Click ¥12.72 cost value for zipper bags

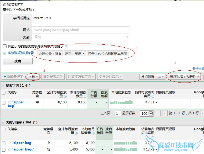click(x=149, y=149)
